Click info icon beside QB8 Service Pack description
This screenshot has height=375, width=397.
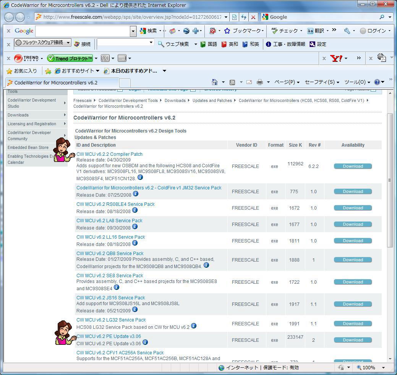pyautogui.click(x=206, y=265)
